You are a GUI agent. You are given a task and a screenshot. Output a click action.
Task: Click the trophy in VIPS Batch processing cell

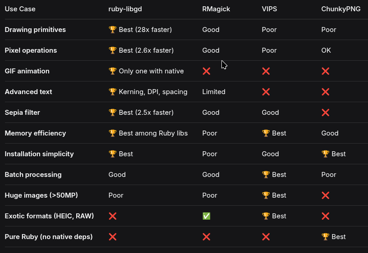[266, 175]
